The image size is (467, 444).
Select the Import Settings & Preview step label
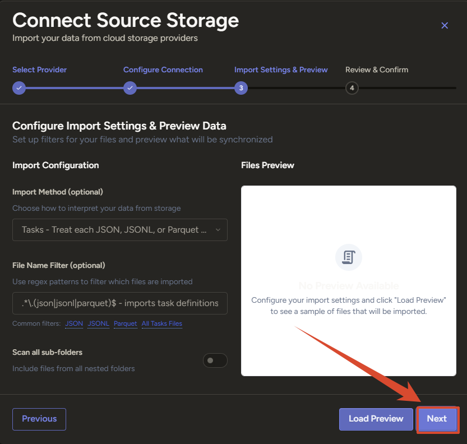point(281,70)
